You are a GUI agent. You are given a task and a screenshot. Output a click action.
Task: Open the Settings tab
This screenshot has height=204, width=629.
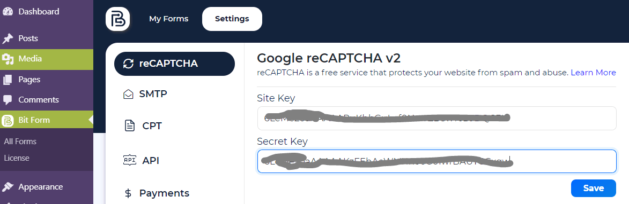point(232,19)
